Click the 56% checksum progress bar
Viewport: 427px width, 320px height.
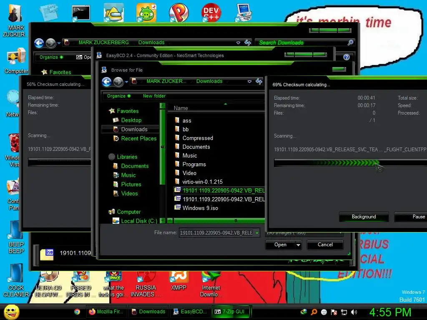pyautogui.click(x=59, y=162)
